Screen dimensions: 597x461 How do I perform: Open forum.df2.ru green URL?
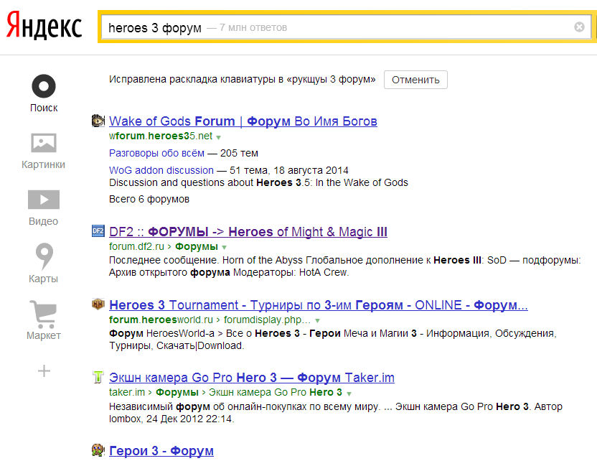(x=136, y=246)
